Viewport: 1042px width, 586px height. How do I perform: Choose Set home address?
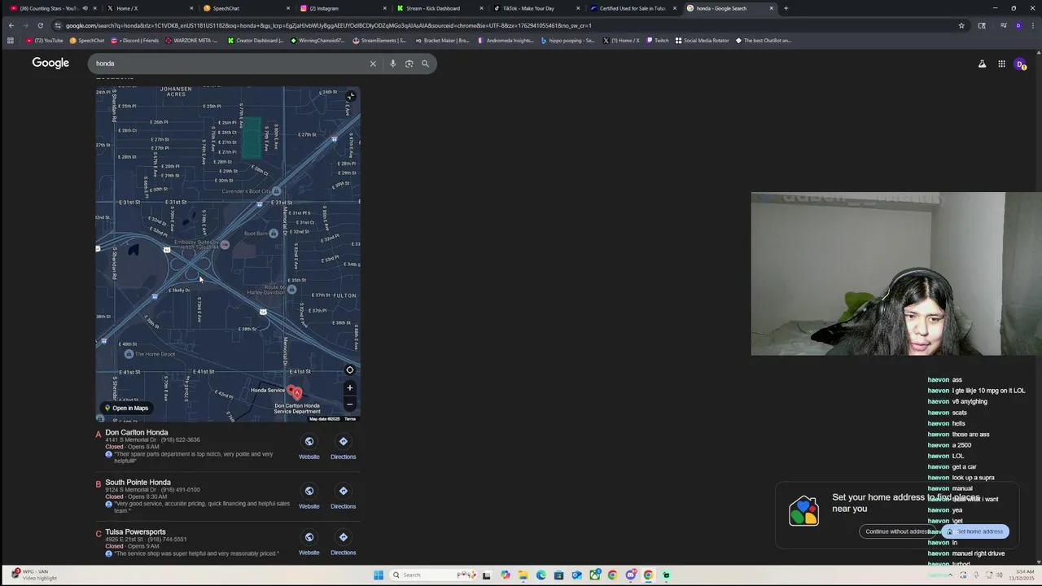976,531
